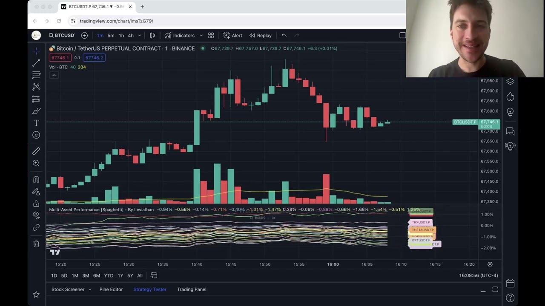This screenshot has height=306, width=545.
Task: Set the date range to 5Y
Action: (x=130, y=276)
